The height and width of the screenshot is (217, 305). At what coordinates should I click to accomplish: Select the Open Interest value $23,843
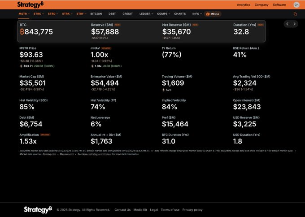click(247, 107)
